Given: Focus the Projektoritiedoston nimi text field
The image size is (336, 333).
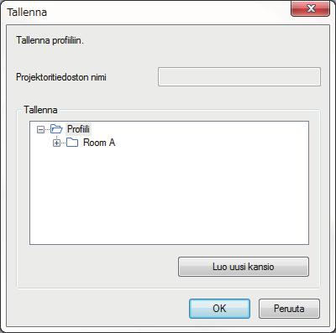Looking at the screenshot, I should coord(239,76).
